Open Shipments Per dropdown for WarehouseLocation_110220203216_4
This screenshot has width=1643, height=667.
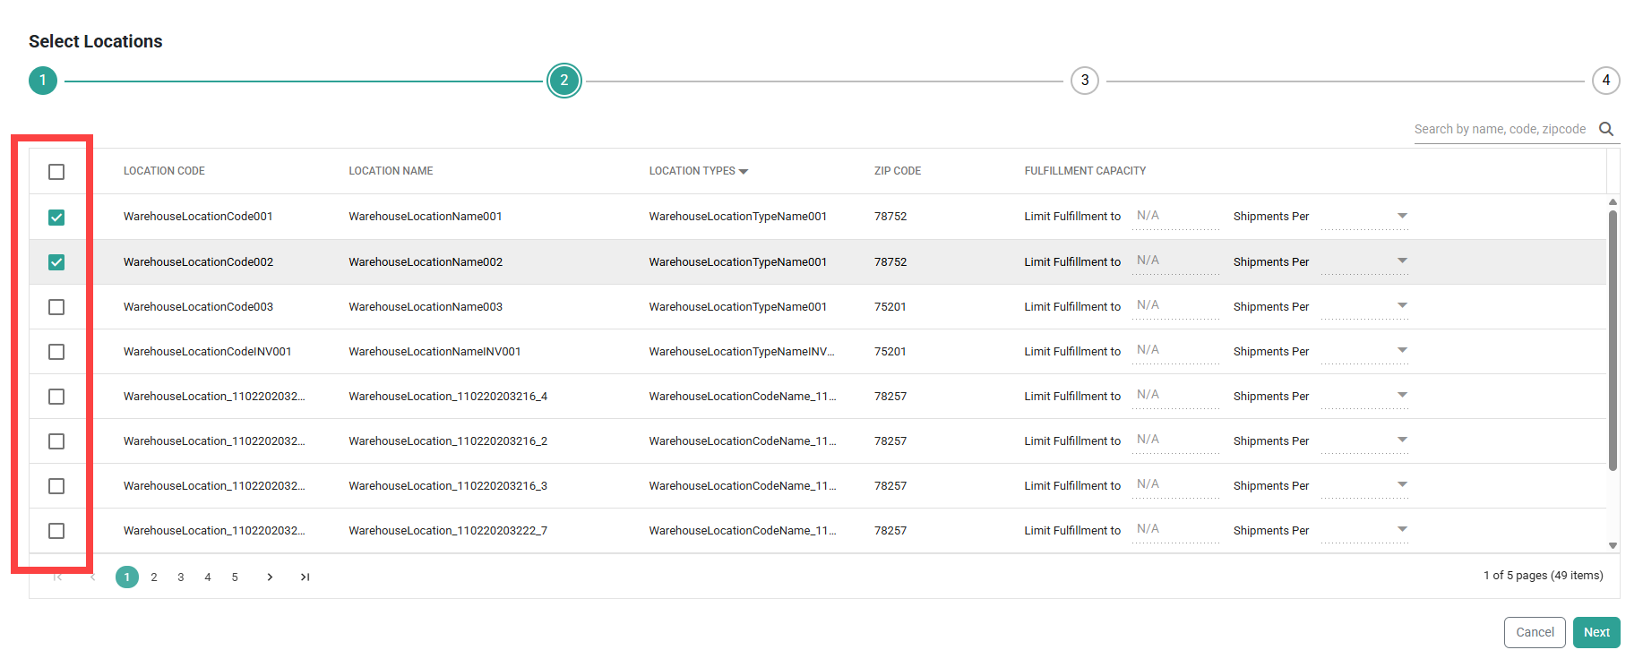point(1364,396)
